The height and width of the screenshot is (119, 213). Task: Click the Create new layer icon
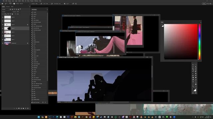tap(26, 108)
